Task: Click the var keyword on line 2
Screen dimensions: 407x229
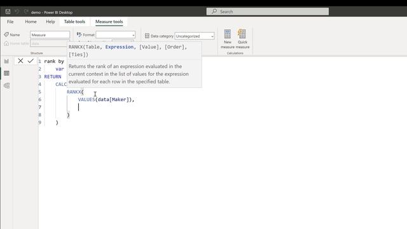Action: coord(60,69)
